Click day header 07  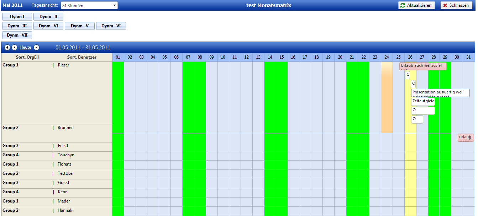[188, 57]
